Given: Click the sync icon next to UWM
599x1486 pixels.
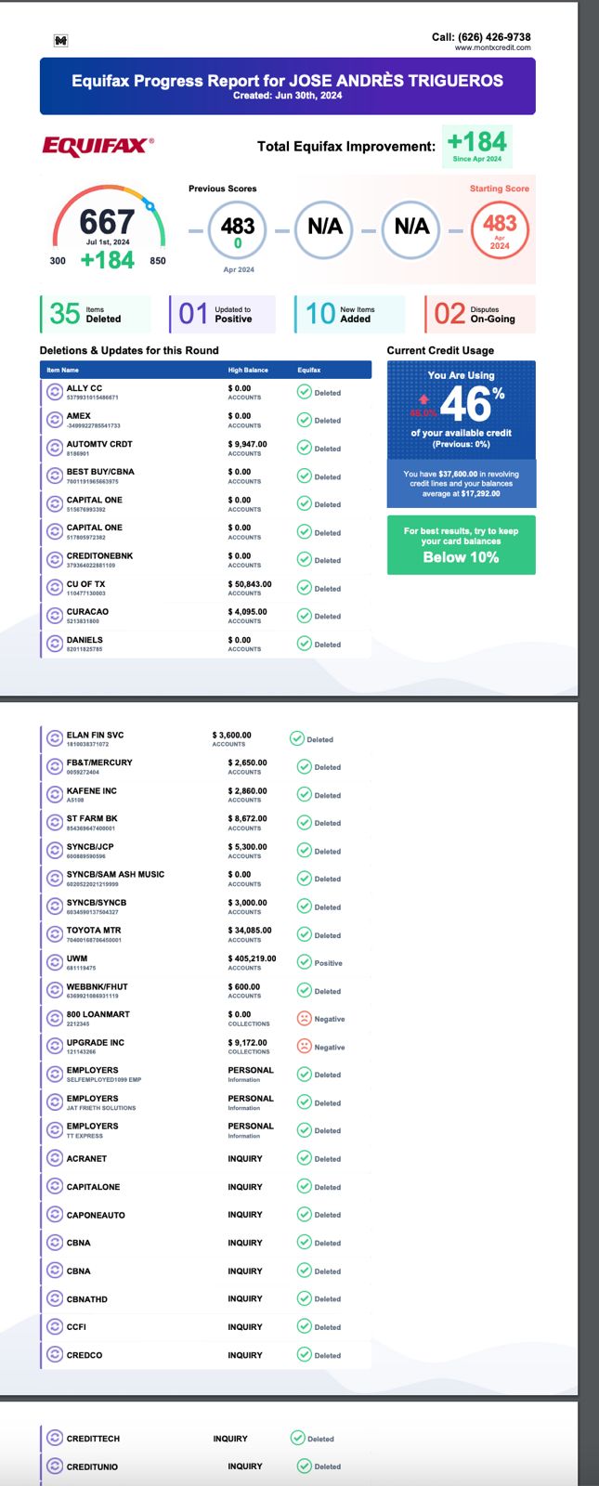Looking at the screenshot, I should [54, 963].
